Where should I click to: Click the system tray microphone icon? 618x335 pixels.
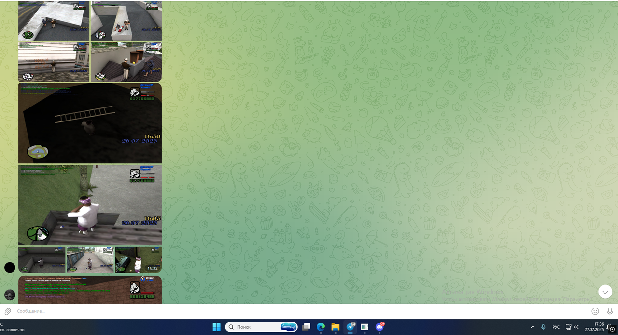coord(543,327)
